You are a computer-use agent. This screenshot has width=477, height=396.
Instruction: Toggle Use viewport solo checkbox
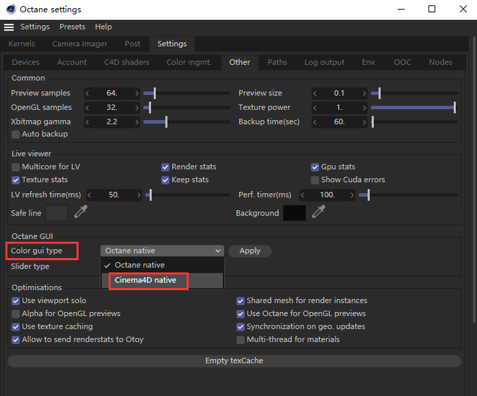16,301
